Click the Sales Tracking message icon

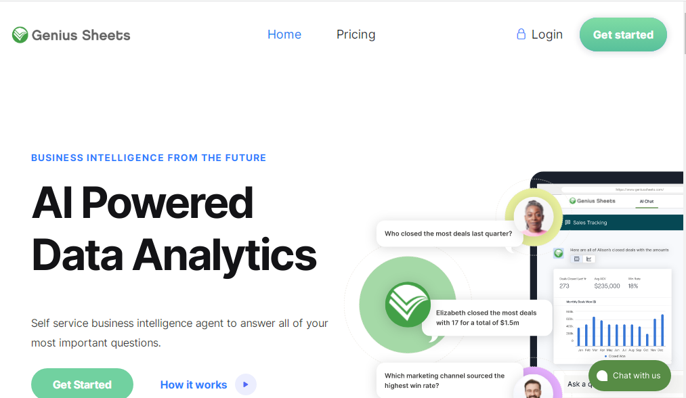click(x=567, y=223)
